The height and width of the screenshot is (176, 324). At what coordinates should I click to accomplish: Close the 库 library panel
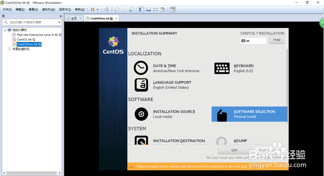(x=61, y=16)
